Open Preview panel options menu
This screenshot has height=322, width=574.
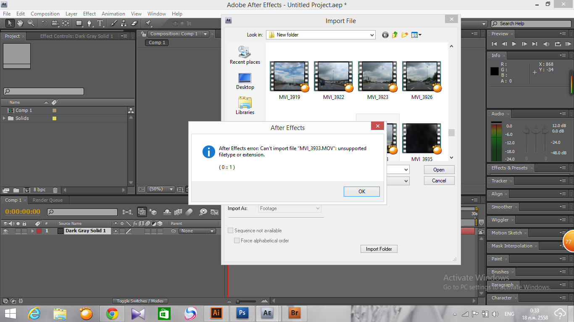tap(563, 34)
